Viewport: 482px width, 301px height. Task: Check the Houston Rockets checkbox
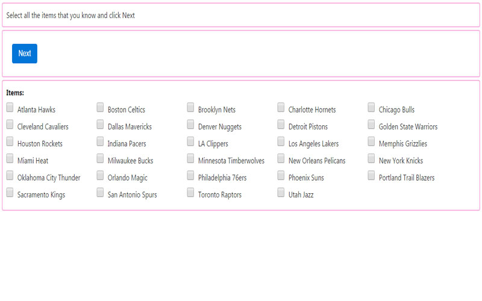(x=10, y=141)
